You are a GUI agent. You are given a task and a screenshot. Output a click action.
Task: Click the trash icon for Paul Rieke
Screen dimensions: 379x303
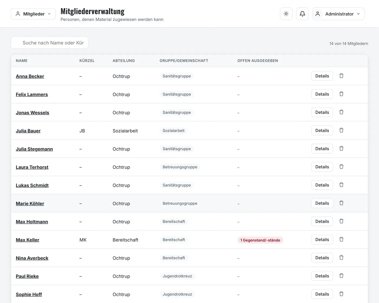(341, 276)
